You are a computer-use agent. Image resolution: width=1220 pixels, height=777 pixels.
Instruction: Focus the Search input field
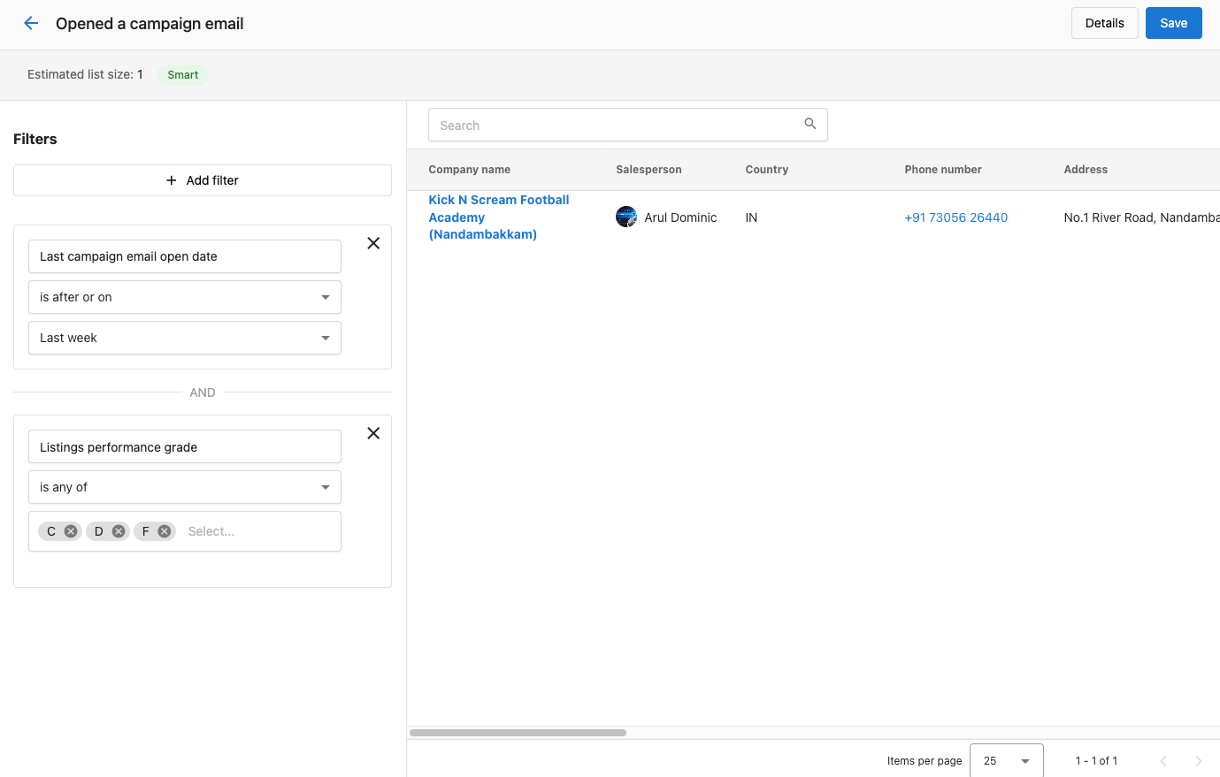[x=615, y=126]
